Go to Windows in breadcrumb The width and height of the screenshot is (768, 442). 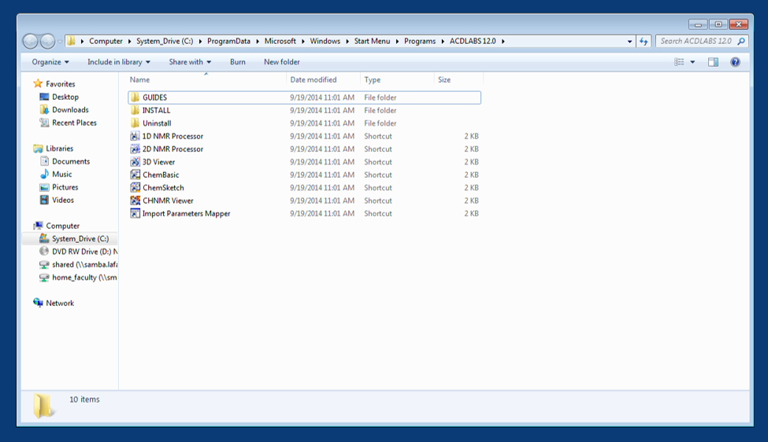325,41
